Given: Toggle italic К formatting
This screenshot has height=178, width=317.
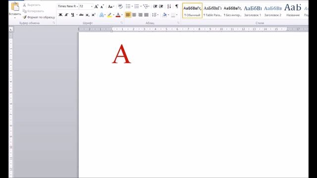Looking at the screenshot, I should click(66, 15).
